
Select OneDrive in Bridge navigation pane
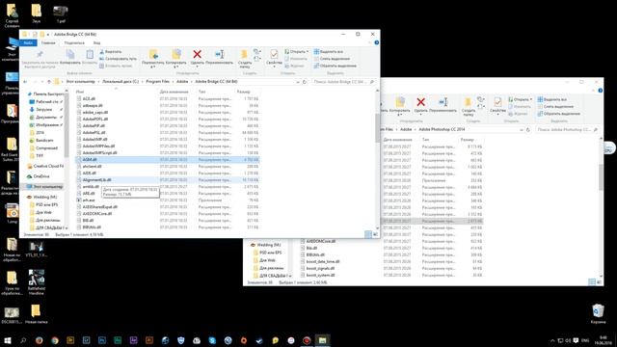42,176
